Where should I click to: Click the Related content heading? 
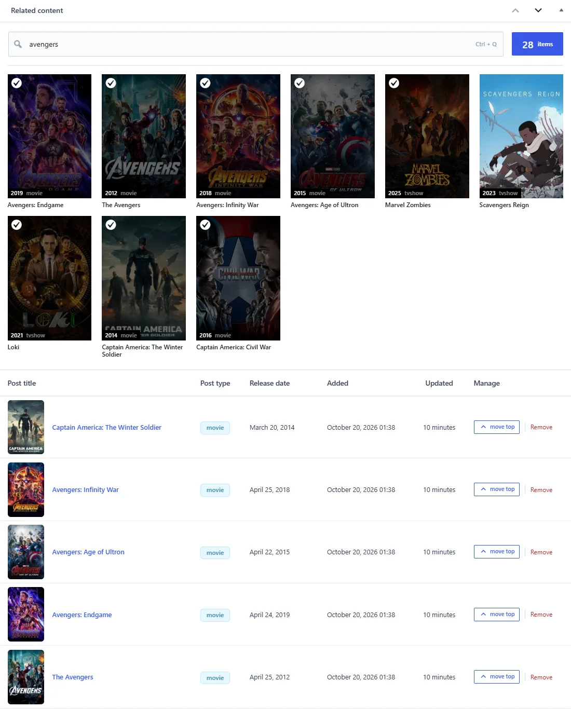tap(37, 10)
